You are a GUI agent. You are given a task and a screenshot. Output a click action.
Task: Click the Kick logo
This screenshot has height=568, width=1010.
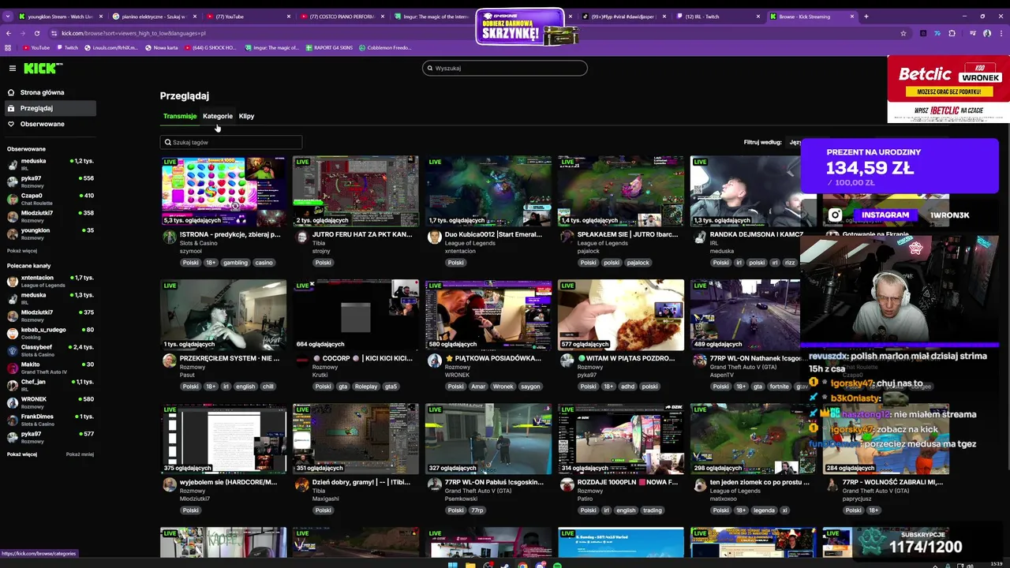coord(43,68)
